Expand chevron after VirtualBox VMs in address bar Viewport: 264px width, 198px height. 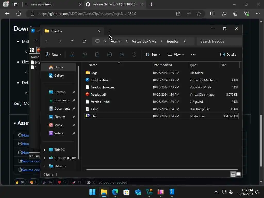161,41
